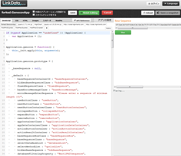Viewport: 181px width, 156px height.
Task: Switch to the ReadMe tab
Action: click(x=59, y=20)
